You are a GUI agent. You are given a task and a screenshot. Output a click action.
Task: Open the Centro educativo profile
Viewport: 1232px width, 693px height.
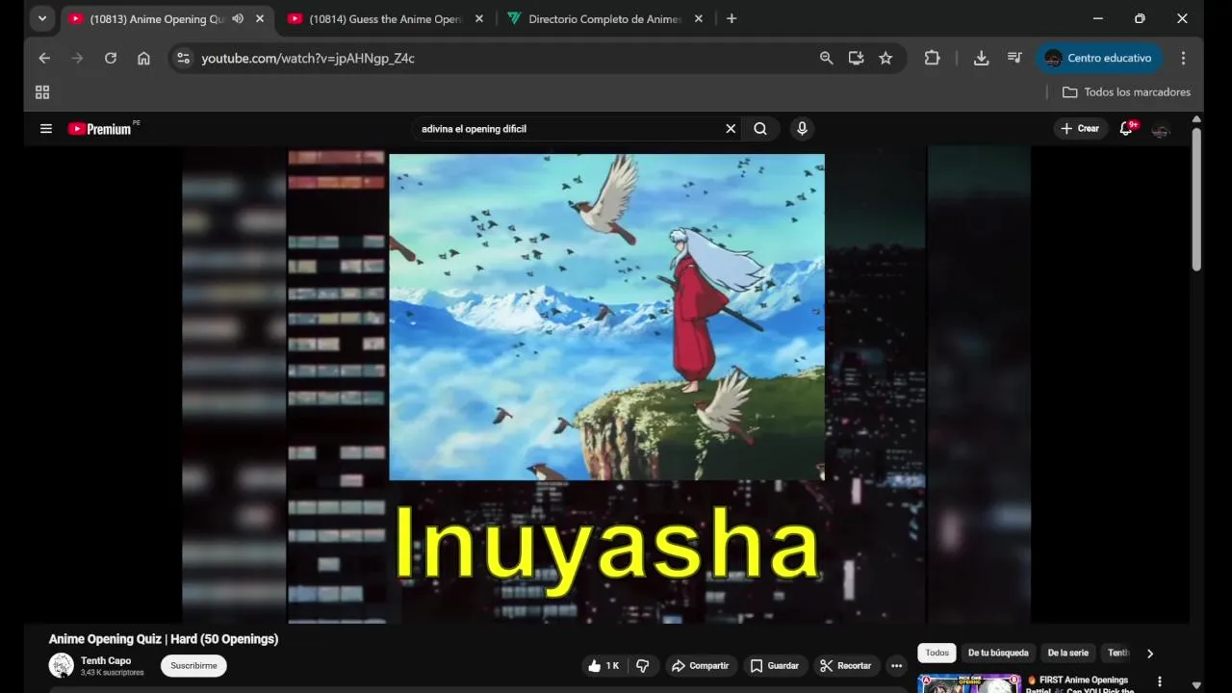coord(1098,58)
